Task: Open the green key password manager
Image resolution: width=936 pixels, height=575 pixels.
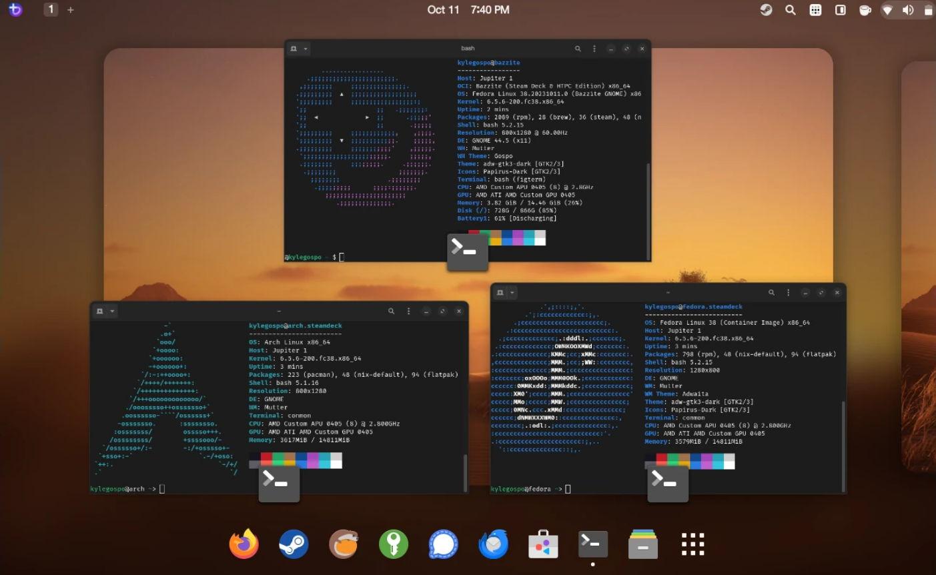Action: point(394,544)
